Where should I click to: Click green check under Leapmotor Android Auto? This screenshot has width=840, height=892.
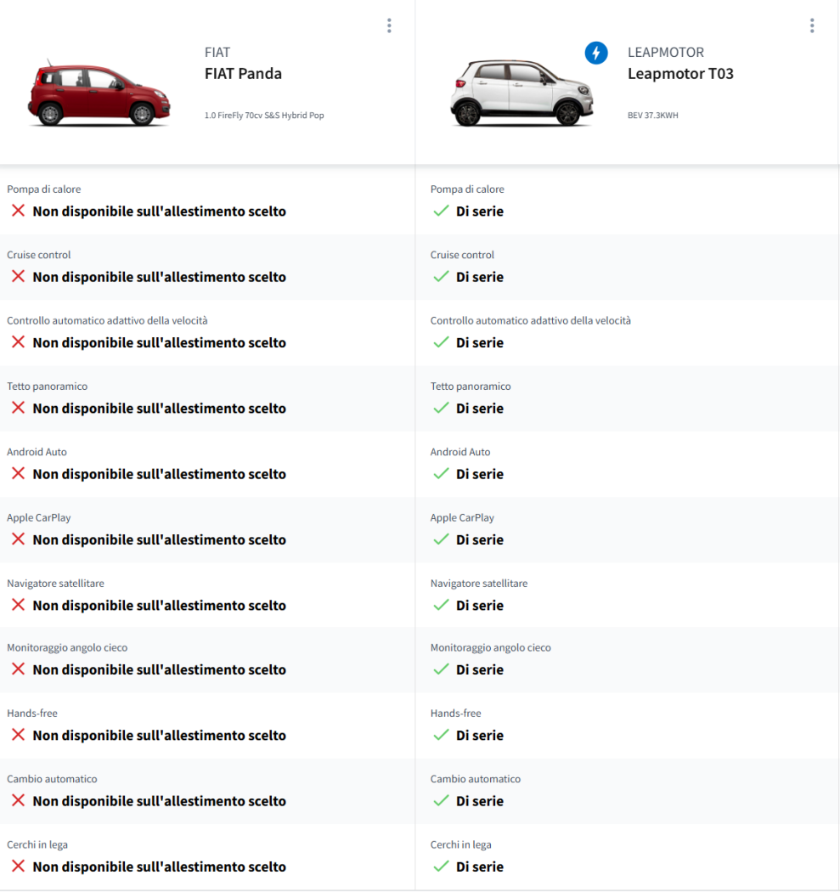441,473
